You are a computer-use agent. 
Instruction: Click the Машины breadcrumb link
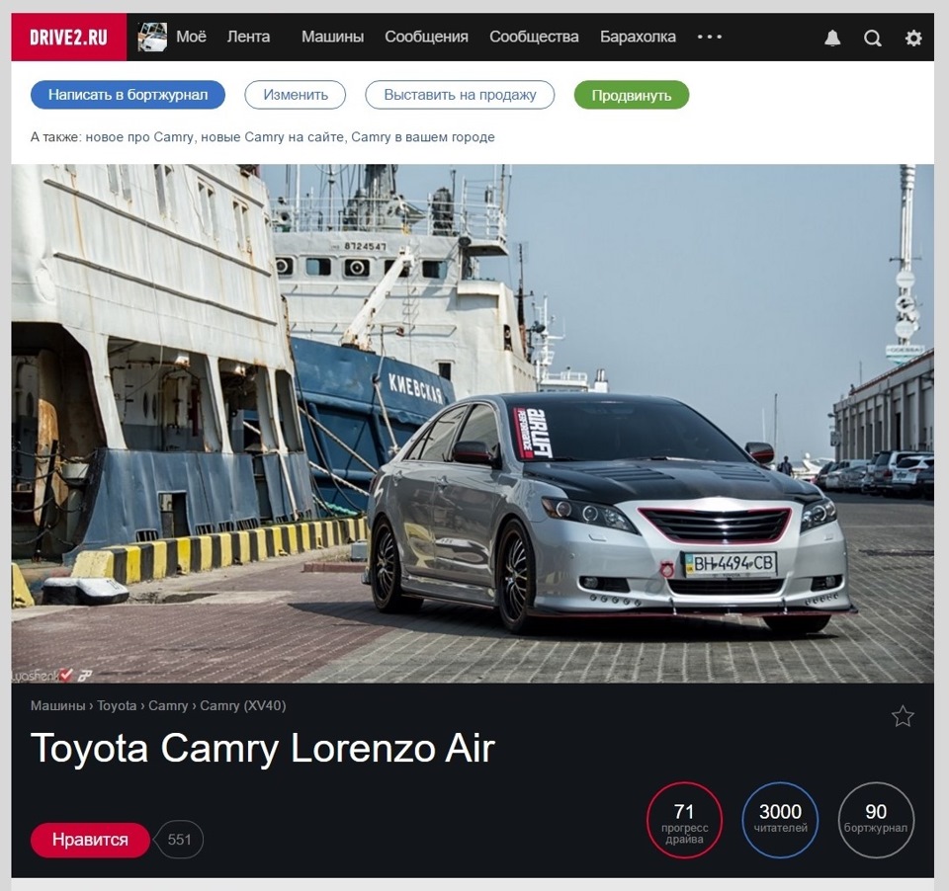tap(58, 705)
